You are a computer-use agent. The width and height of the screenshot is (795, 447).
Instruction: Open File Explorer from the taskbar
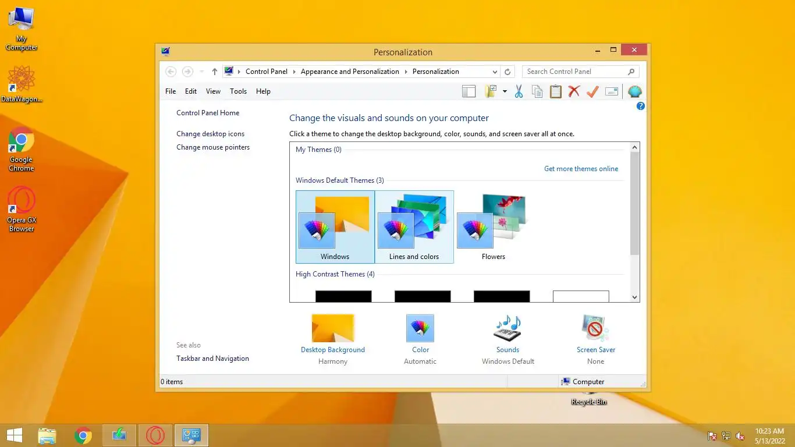coord(47,435)
